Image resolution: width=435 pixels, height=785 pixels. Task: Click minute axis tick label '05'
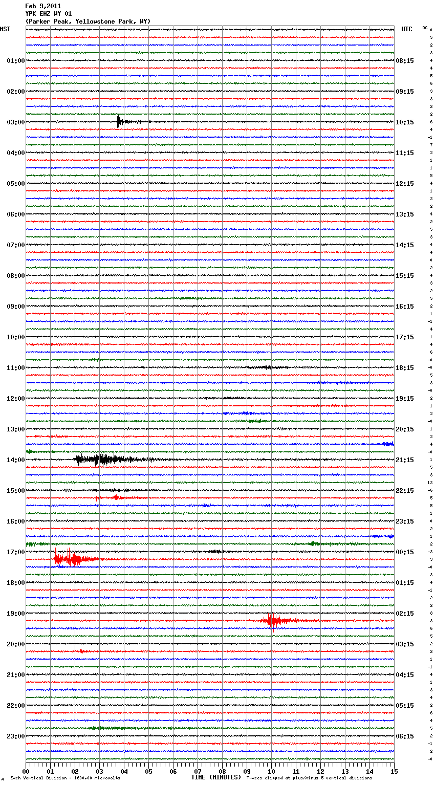pyautogui.click(x=148, y=771)
